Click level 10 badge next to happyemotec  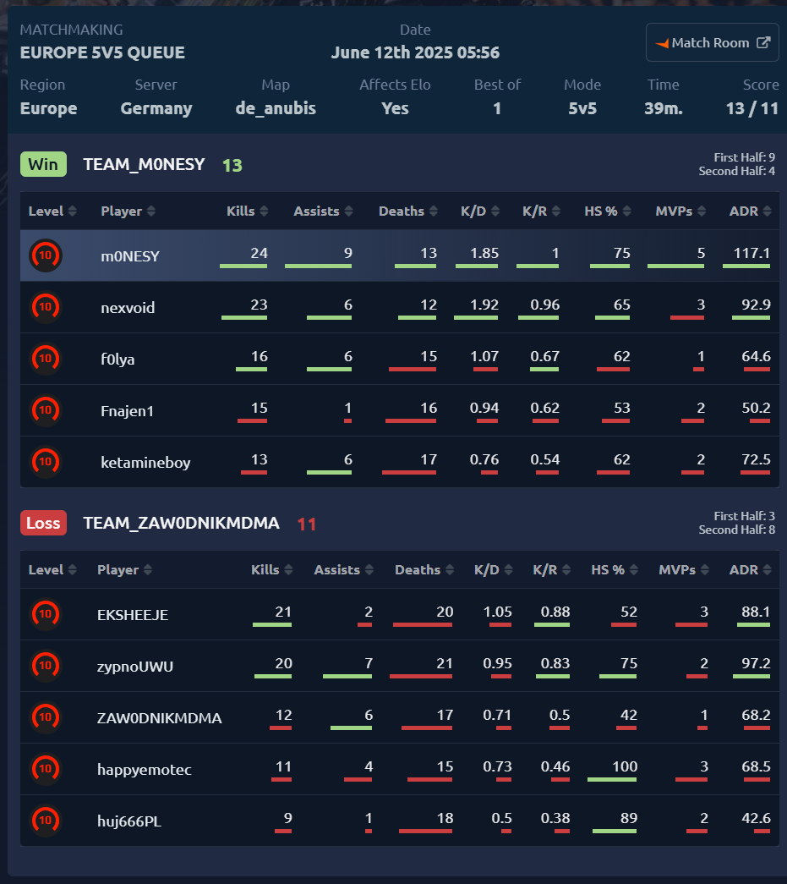[45, 769]
